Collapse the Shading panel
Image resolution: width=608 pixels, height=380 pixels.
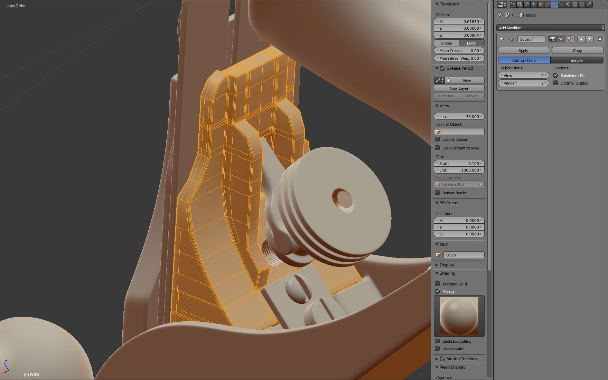click(437, 273)
